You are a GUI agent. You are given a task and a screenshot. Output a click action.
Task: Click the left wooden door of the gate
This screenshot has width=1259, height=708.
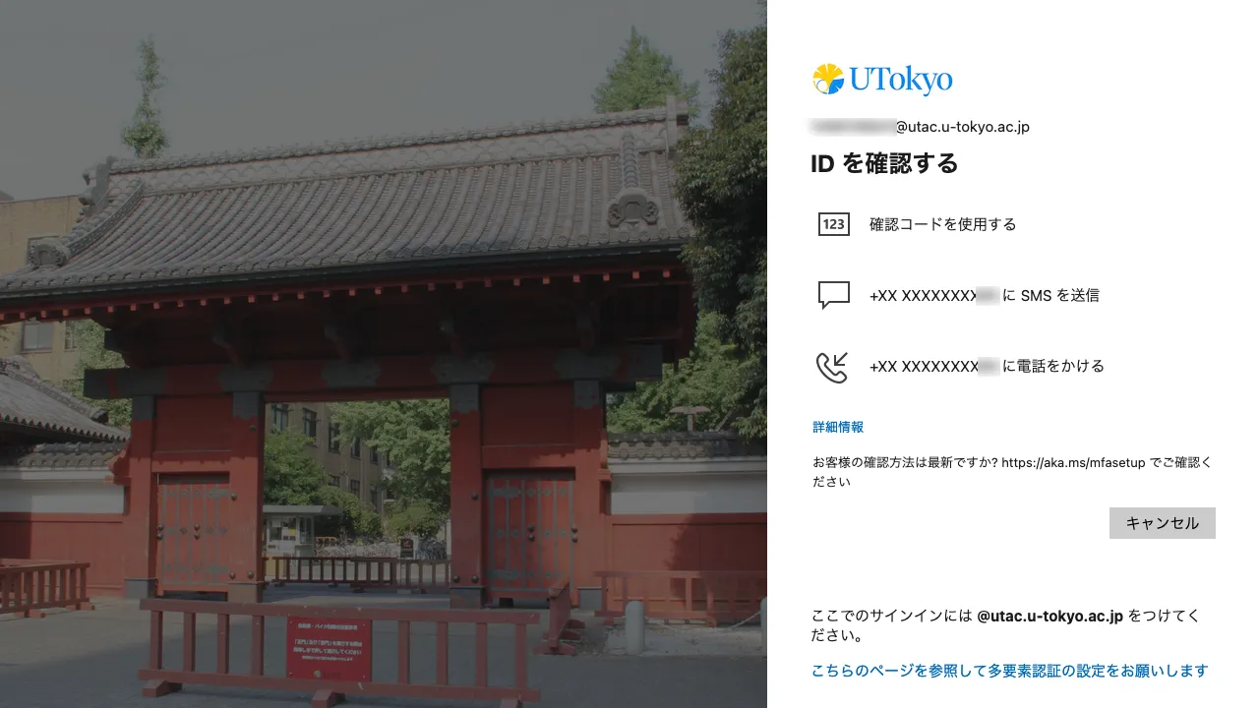click(x=194, y=531)
